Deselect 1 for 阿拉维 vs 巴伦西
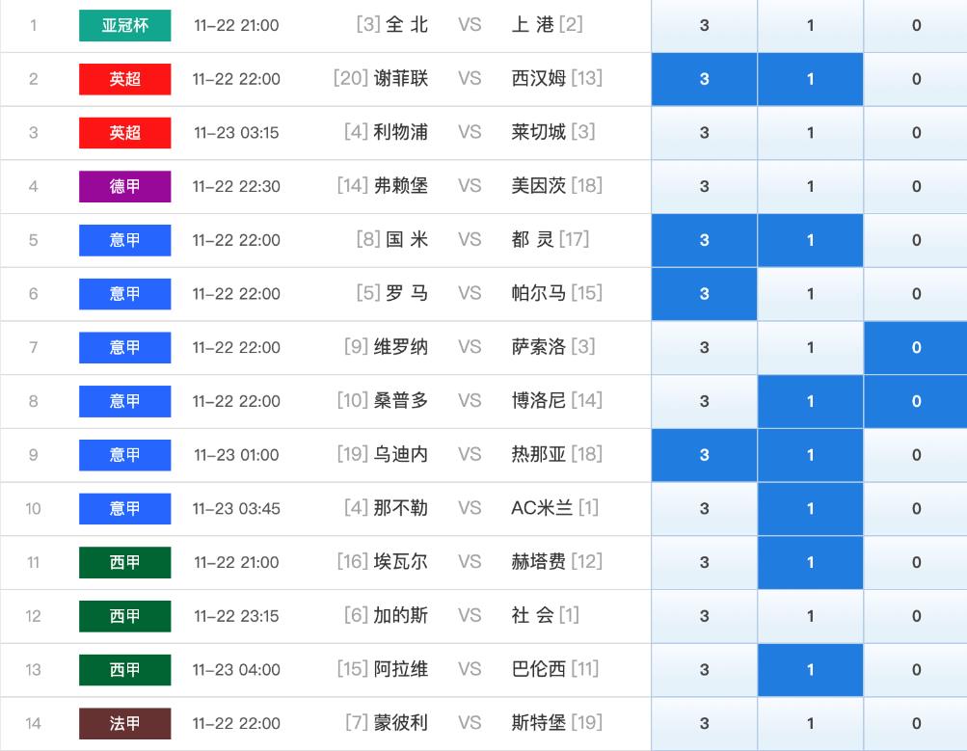 pos(811,669)
